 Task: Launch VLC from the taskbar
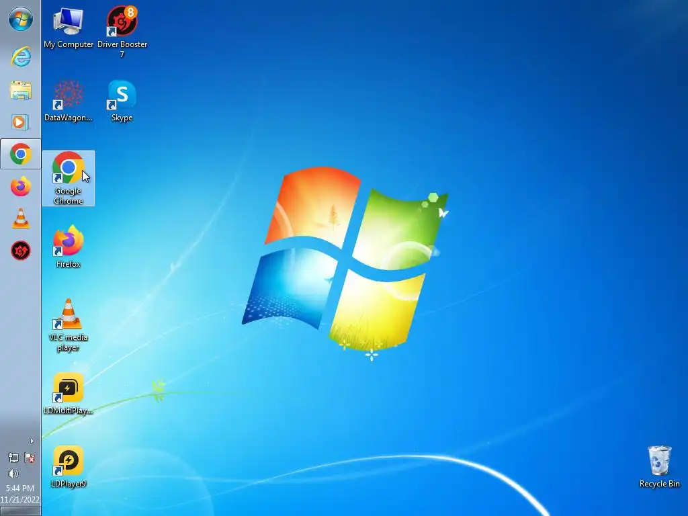[x=20, y=218]
